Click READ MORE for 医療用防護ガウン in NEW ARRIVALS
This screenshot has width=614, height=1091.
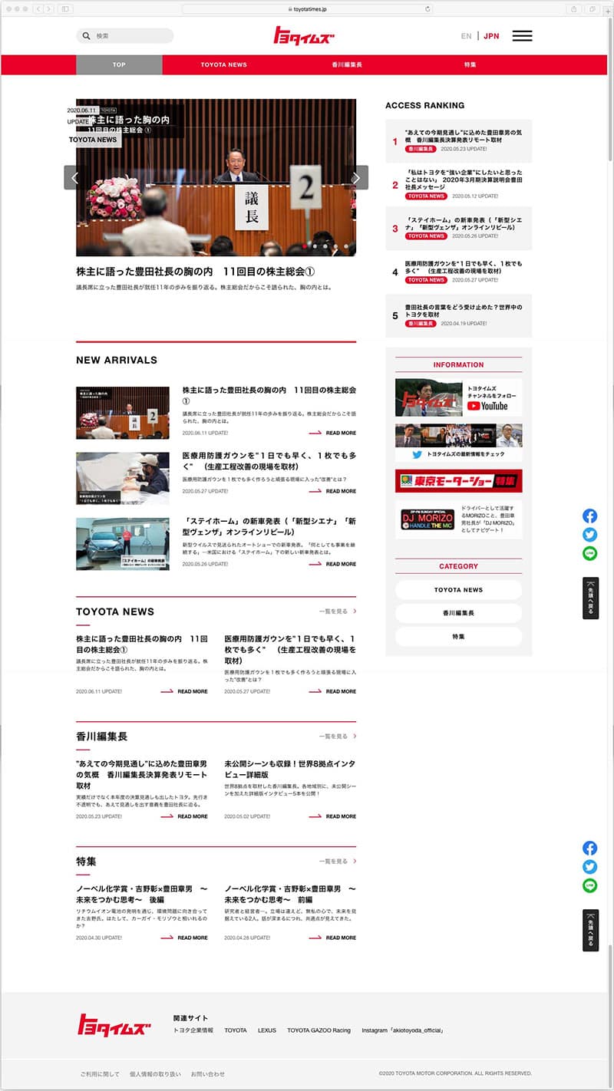[x=332, y=491]
